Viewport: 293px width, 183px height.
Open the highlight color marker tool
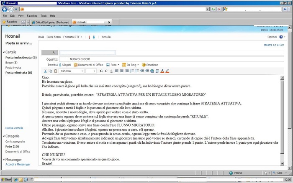tap(167, 71)
